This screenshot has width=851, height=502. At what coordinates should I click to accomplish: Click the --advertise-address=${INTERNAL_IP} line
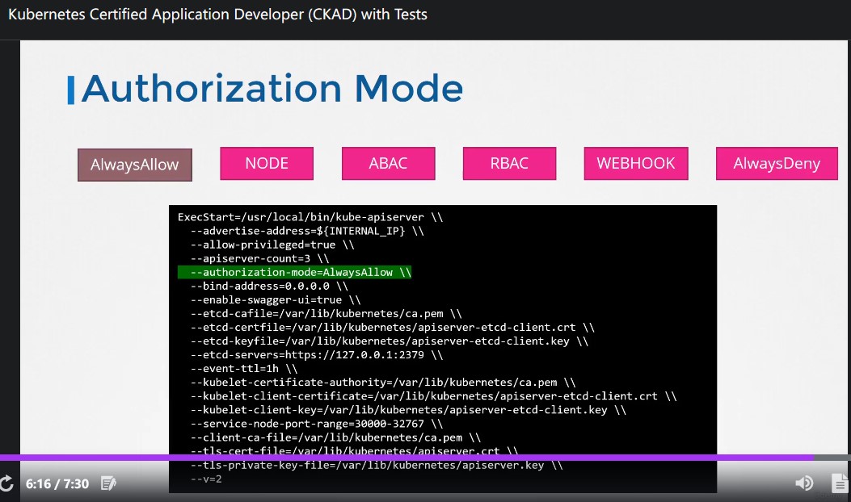point(307,231)
